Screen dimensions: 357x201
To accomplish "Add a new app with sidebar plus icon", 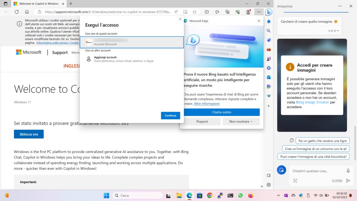I will [x=269, y=106].
